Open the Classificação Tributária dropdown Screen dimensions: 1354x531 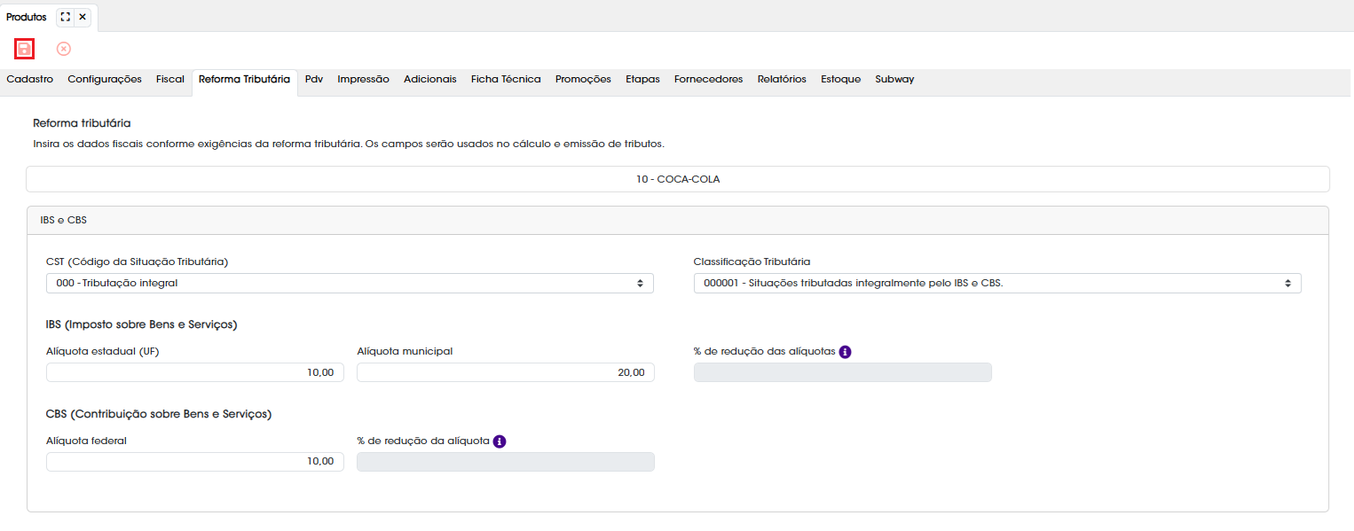coord(997,283)
